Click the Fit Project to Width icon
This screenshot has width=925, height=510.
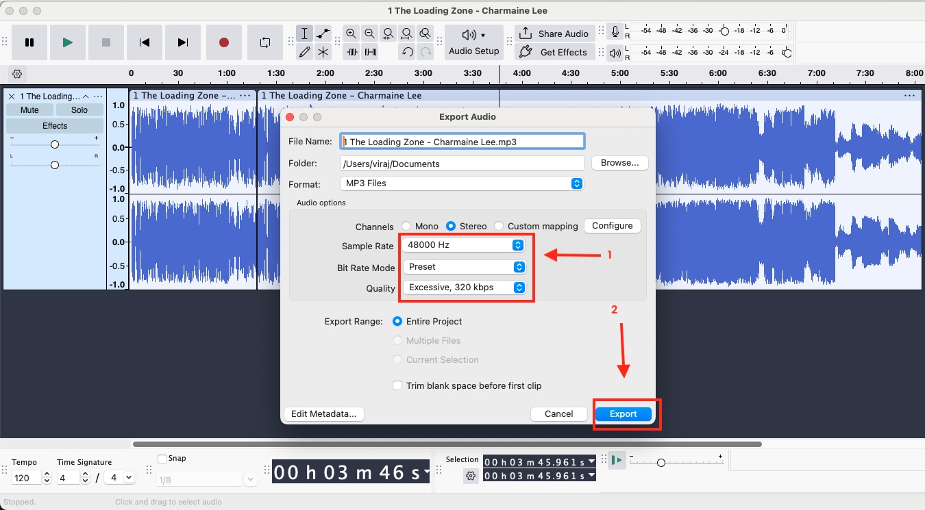coord(406,33)
